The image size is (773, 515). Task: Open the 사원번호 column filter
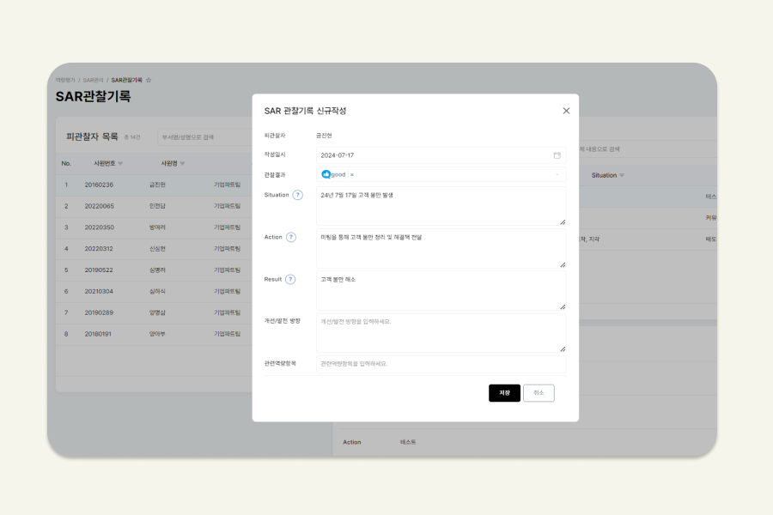pyautogui.click(x=120, y=163)
